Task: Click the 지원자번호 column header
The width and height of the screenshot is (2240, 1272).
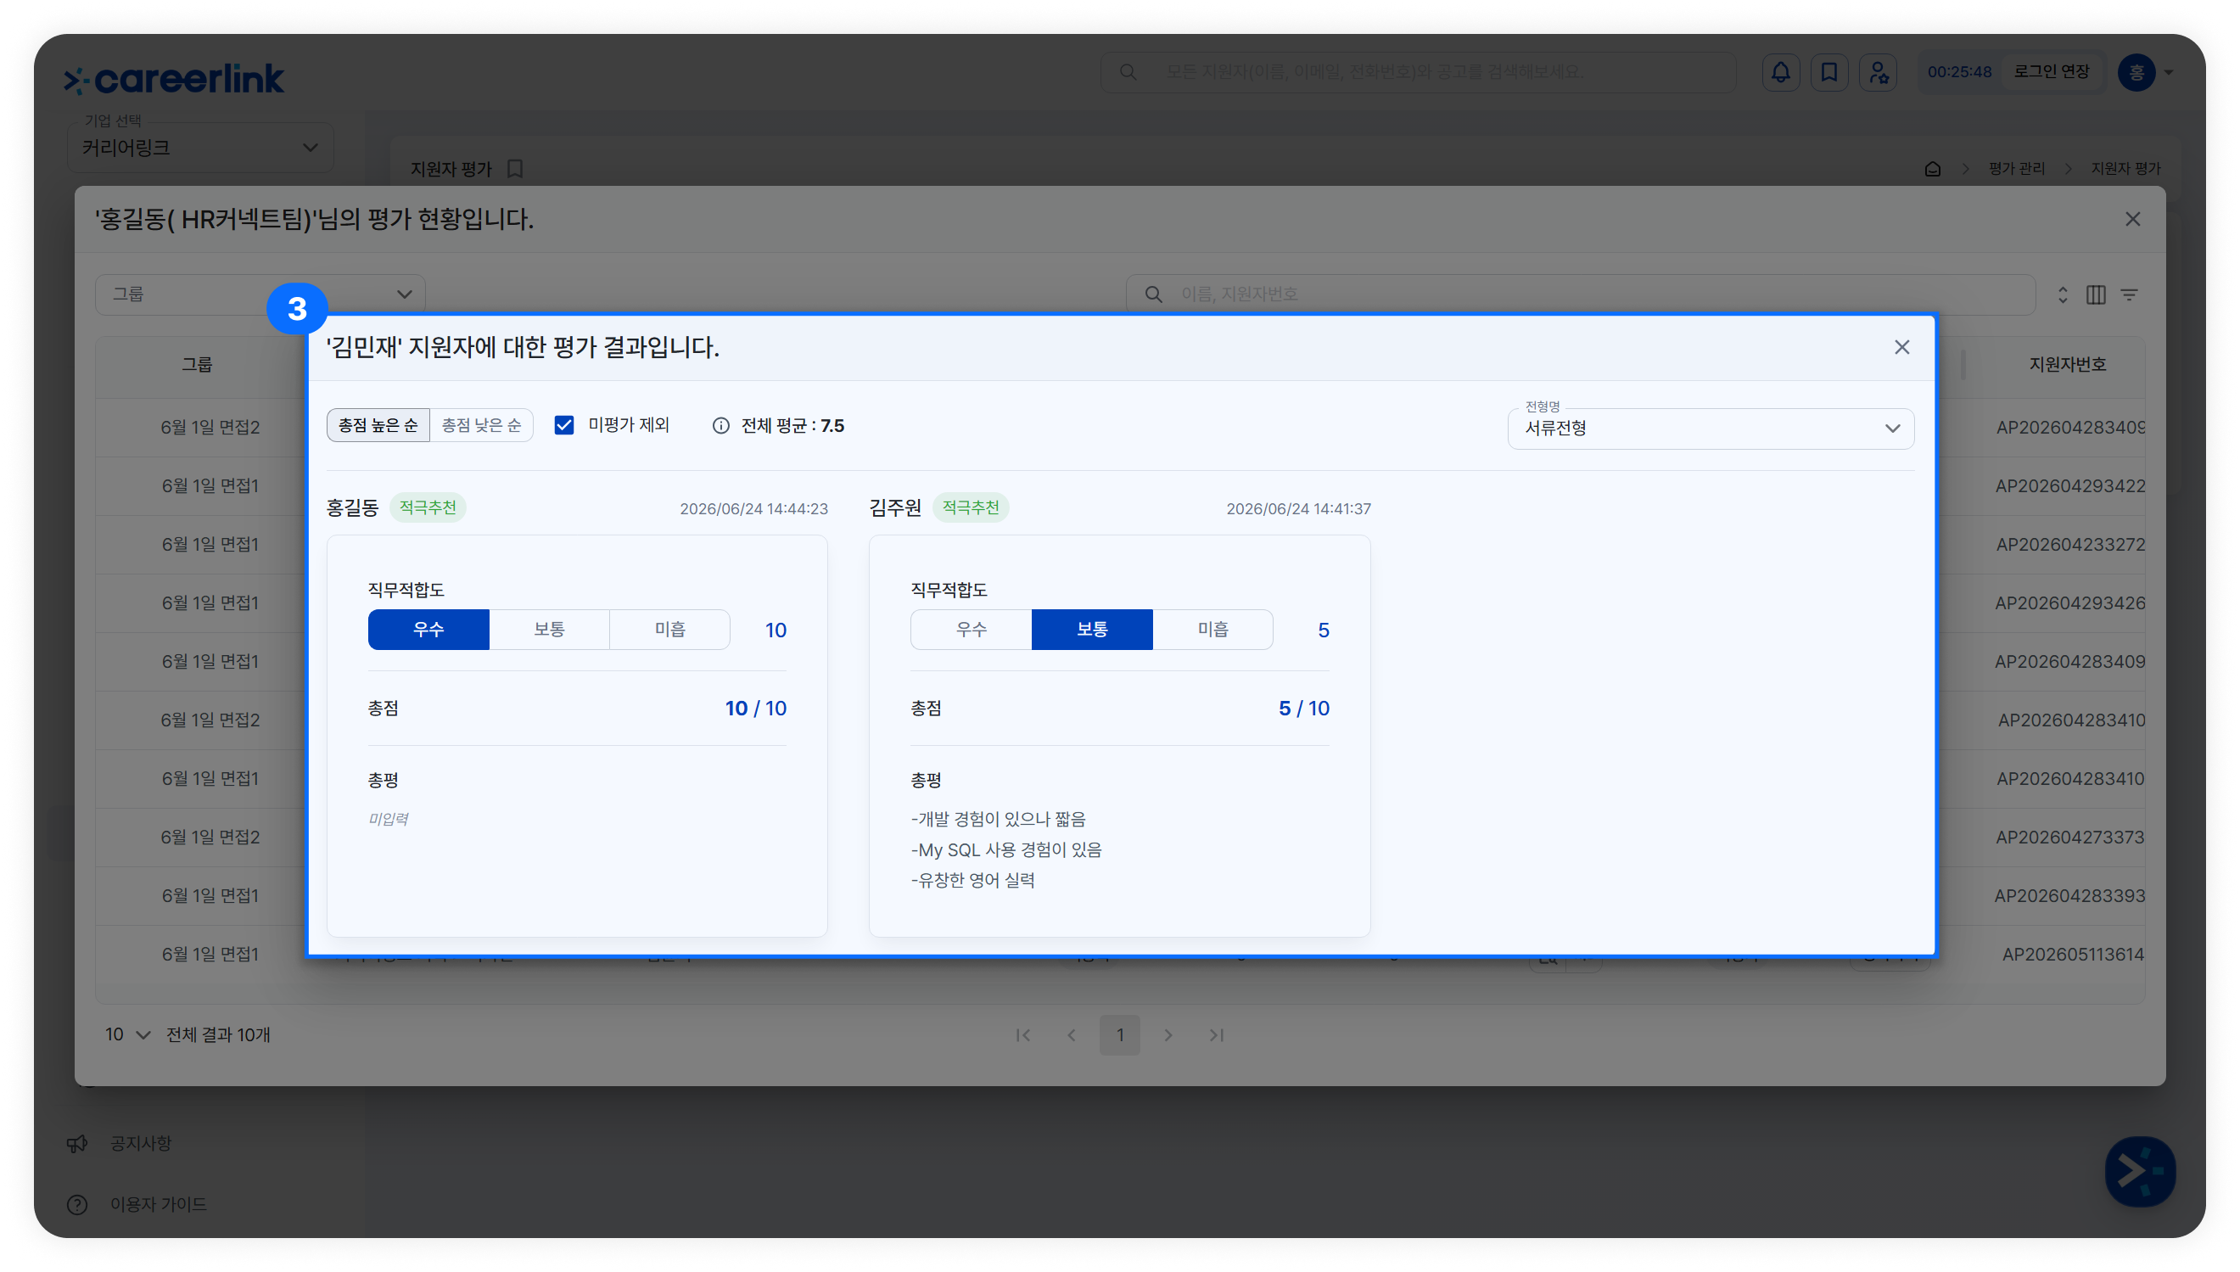Action: pos(2067,364)
